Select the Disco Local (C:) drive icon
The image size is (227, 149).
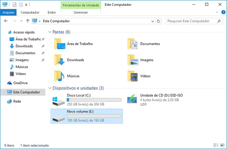click(x=58, y=101)
